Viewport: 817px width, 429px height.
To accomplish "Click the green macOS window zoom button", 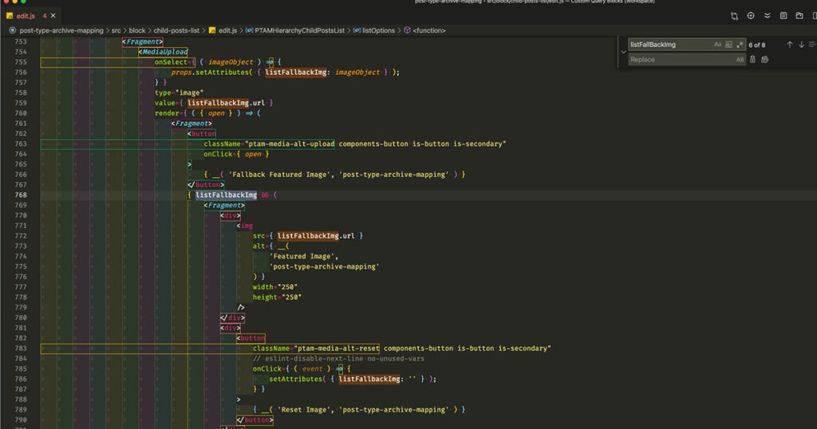I will pyautogui.click(x=24, y=1).
